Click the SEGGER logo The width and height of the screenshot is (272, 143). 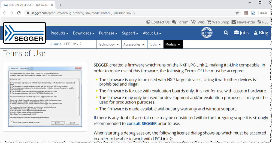25,33
